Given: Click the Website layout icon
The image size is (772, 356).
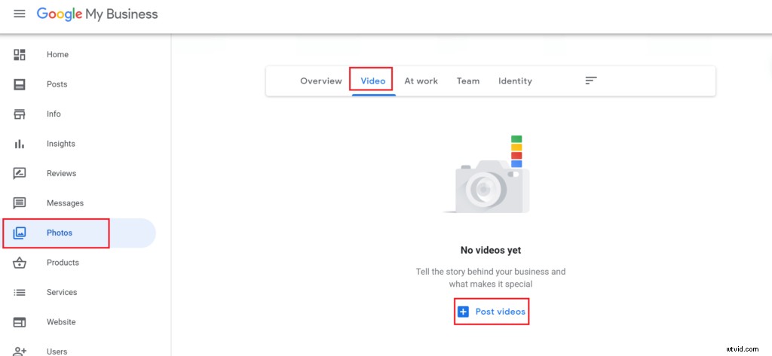Looking at the screenshot, I should (19, 323).
